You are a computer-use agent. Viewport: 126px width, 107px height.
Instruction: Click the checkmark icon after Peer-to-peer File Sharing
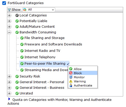point(68,64)
